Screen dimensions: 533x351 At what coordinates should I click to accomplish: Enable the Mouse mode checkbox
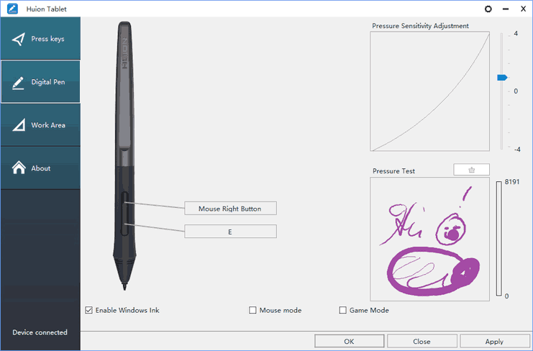point(252,310)
